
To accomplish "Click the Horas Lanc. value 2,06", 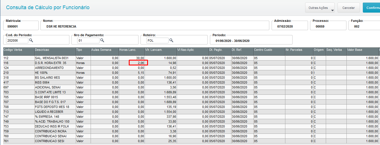I will point(141,63).
